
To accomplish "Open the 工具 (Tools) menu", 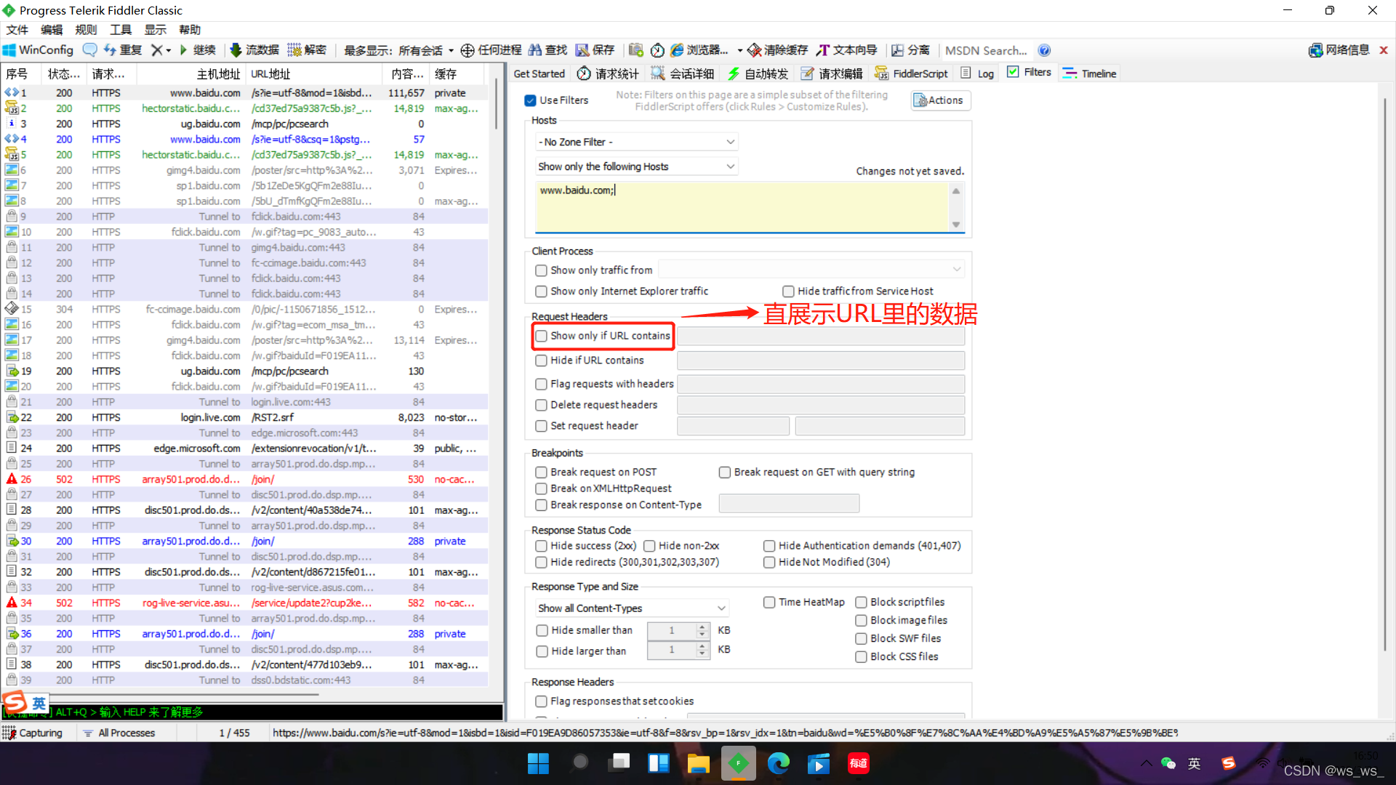I will pyautogui.click(x=121, y=30).
